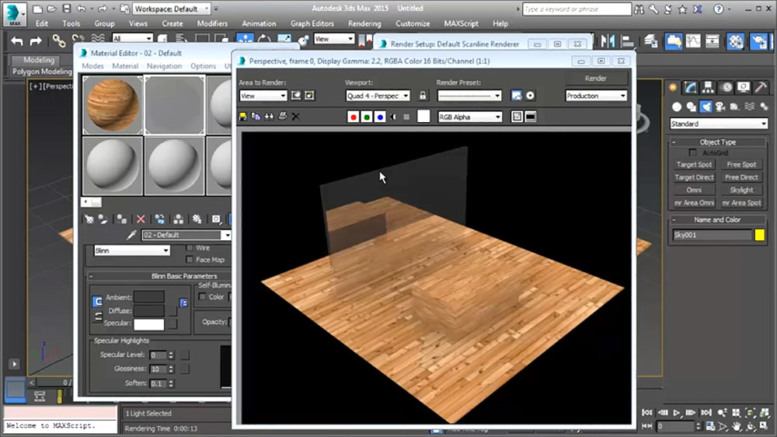
Task: Click Undo arrow on main toolbar
Action: tap(16, 40)
